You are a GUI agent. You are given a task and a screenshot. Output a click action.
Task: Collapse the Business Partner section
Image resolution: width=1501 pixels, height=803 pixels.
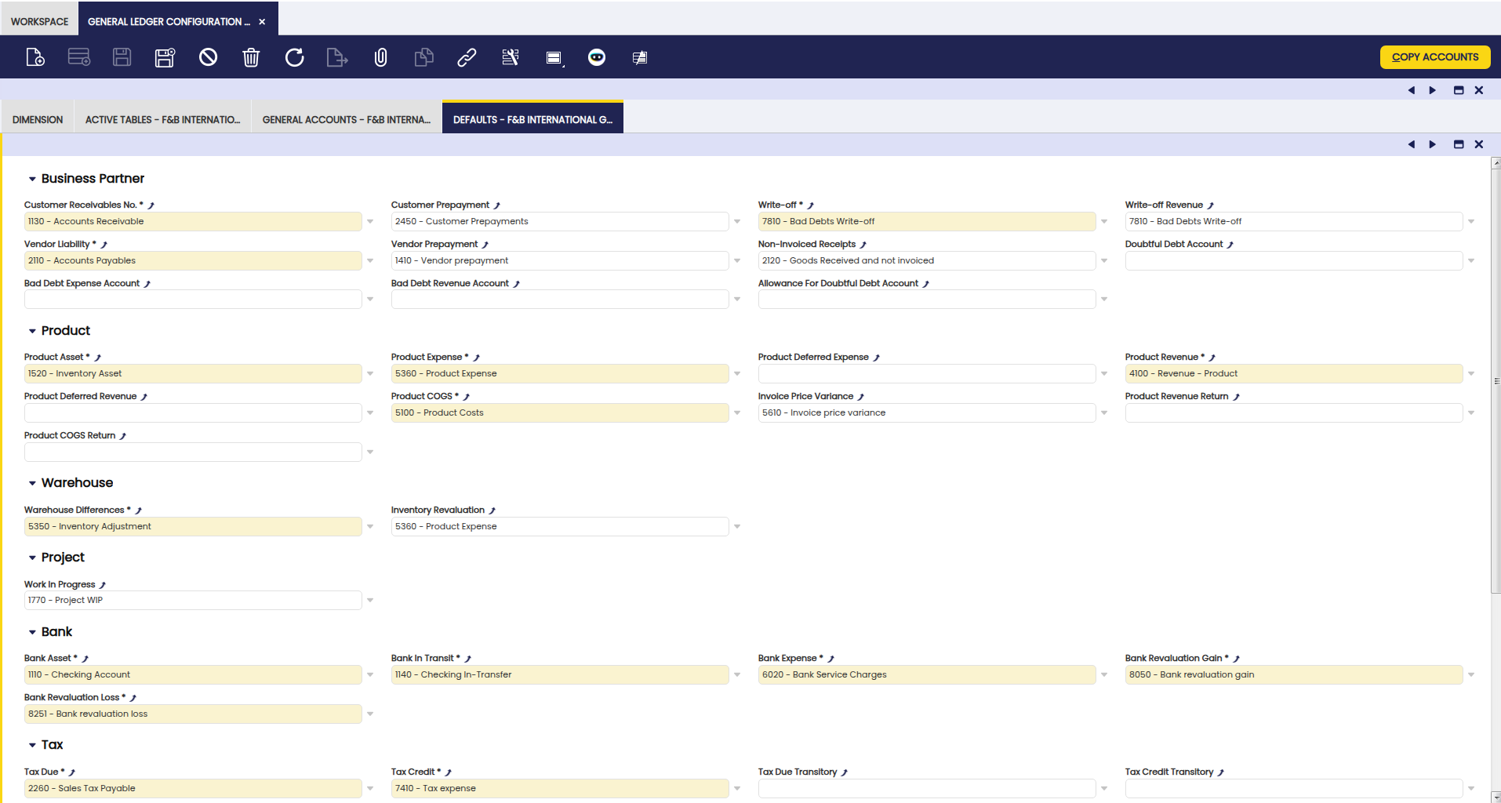coord(32,179)
